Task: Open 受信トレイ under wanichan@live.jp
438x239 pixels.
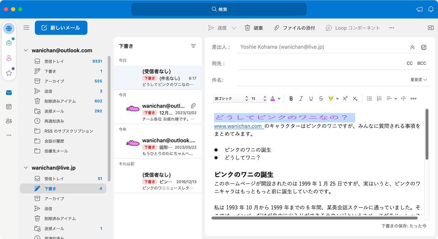Action: (x=63, y=179)
